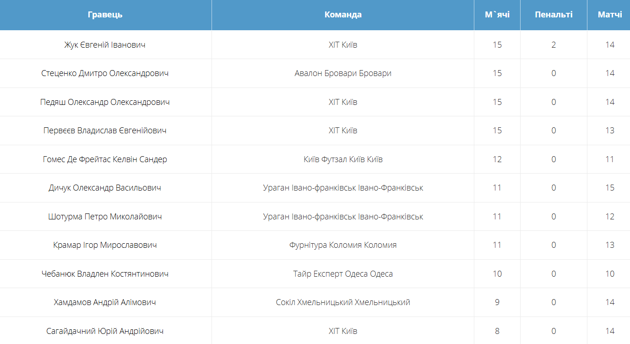Click the Гравець column header
The width and height of the screenshot is (630, 344).
pyautogui.click(x=105, y=15)
